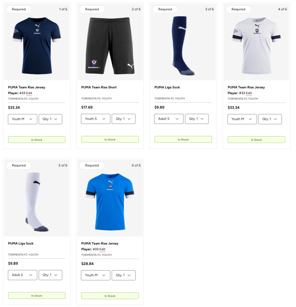Open the navy sock Adult S size dropdown
The width and height of the screenshot is (296, 307).
click(169, 119)
